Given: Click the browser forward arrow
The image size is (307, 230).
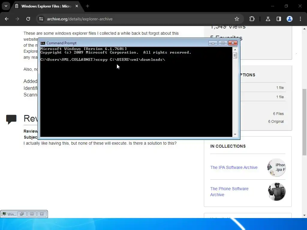Looking at the screenshot, I should coord(17,19).
